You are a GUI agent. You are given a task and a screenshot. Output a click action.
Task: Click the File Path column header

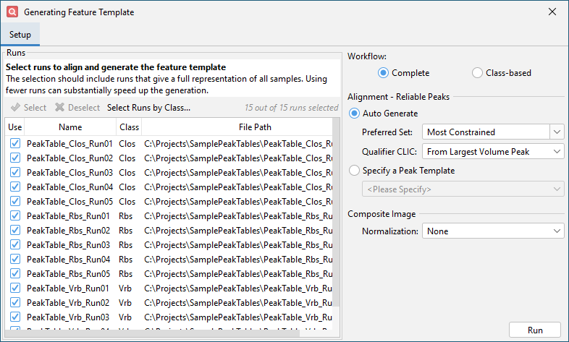239,127
